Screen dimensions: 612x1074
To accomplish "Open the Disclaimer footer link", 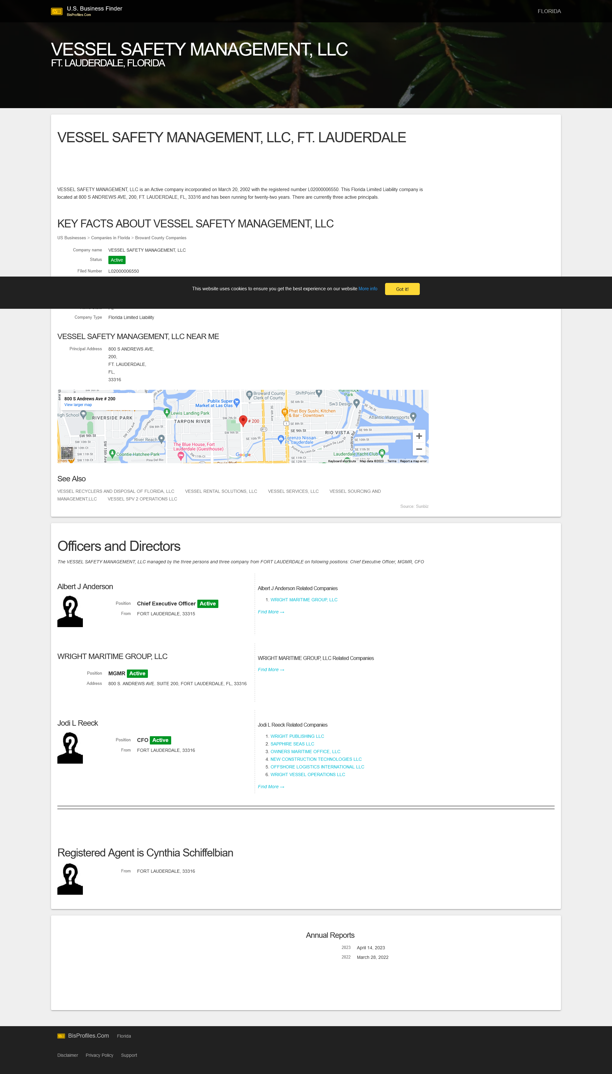I will (x=68, y=1055).
